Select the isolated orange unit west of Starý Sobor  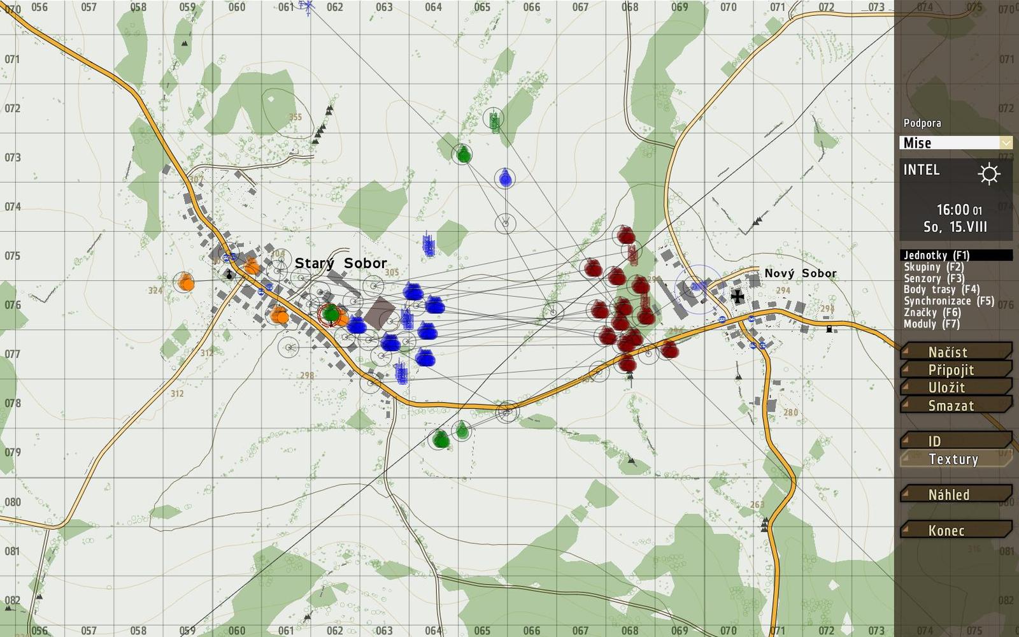point(185,282)
